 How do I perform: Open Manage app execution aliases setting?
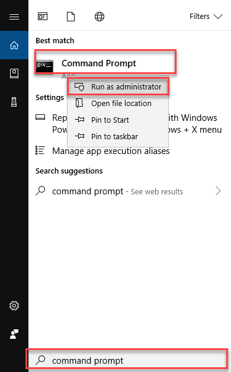(102, 151)
